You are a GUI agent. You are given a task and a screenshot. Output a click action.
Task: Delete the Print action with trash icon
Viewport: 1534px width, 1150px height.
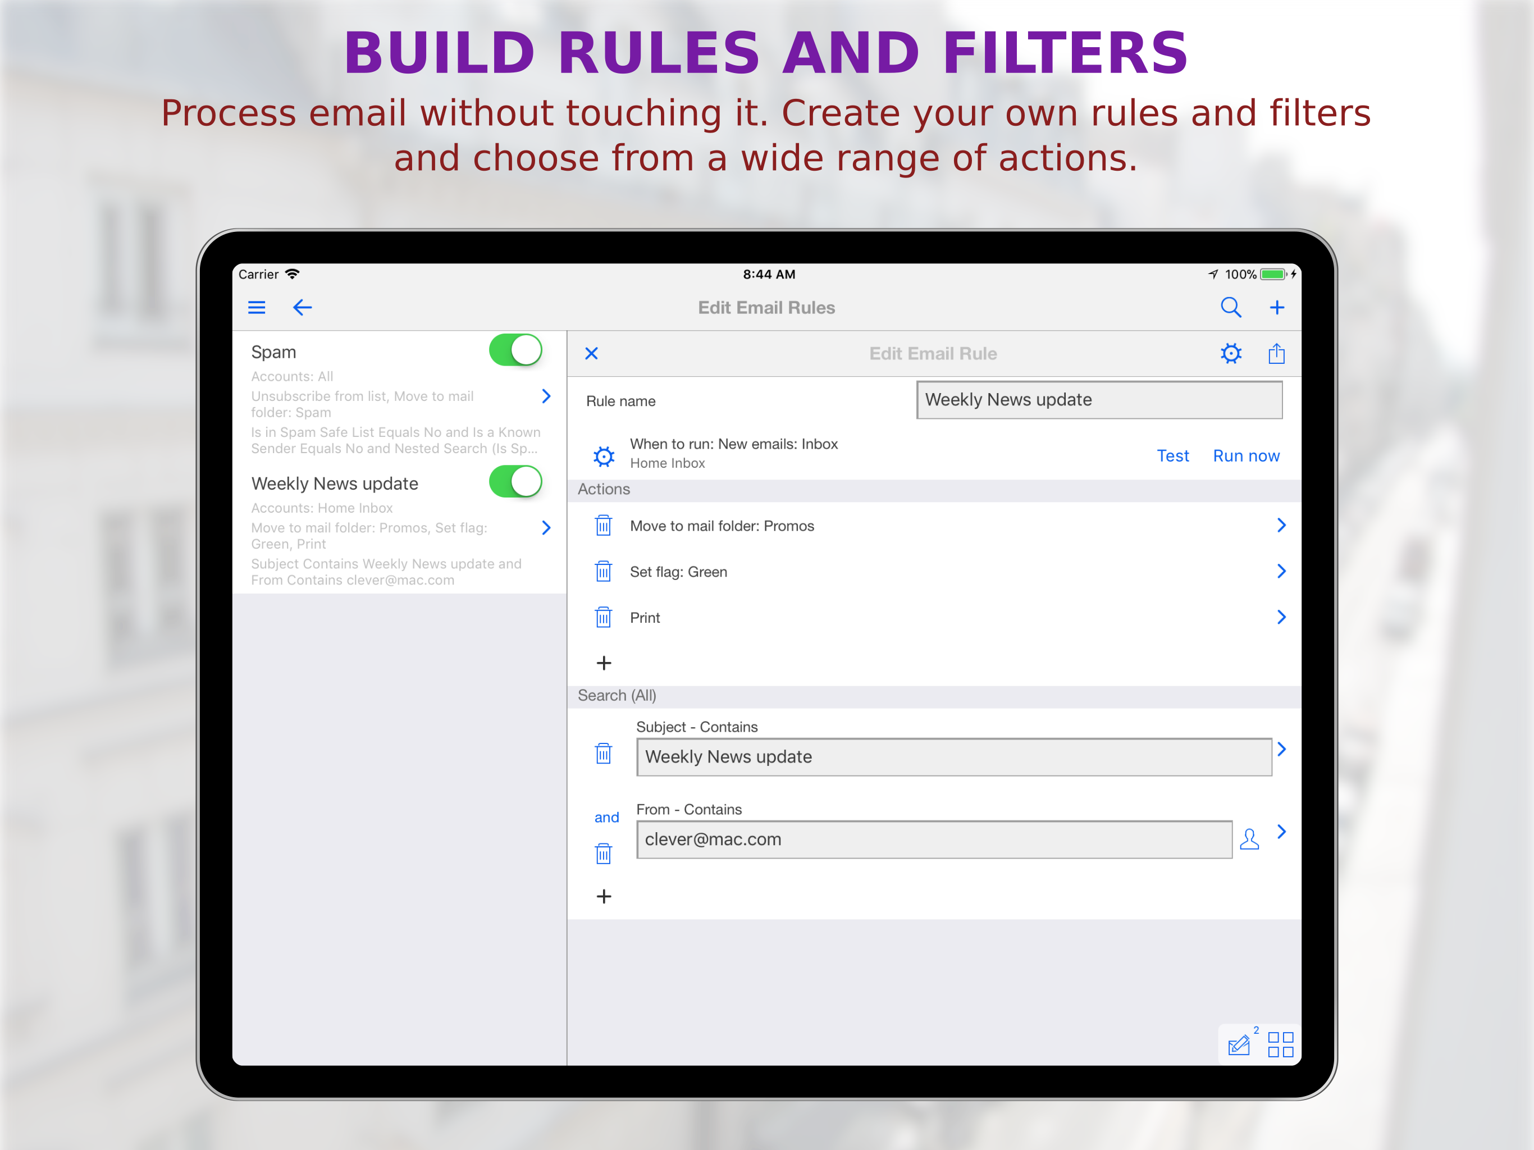604,617
